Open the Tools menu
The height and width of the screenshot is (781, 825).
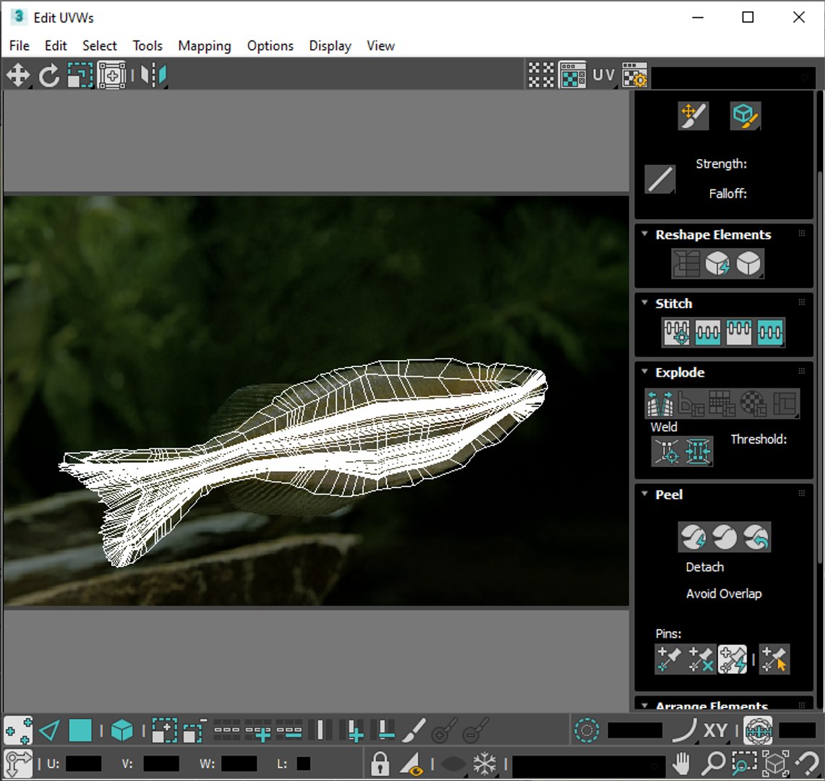point(148,46)
